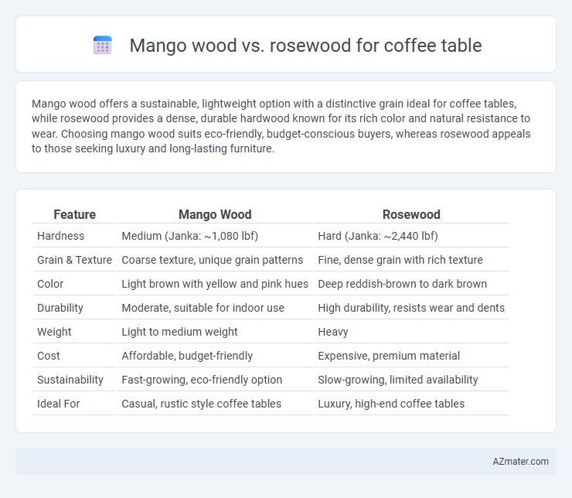Click the title 'Mango wood vs. rosewood for coffee table'
This screenshot has width=572, height=498.
pyautogui.click(x=305, y=46)
